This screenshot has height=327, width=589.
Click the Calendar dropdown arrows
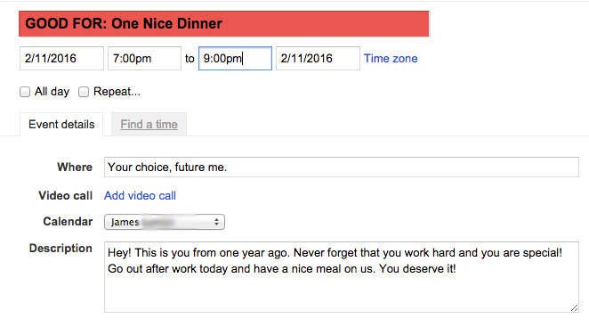pyautogui.click(x=217, y=222)
